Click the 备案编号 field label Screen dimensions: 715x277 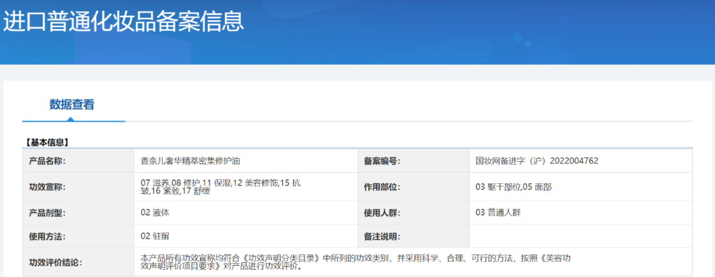pyautogui.click(x=382, y=161)
